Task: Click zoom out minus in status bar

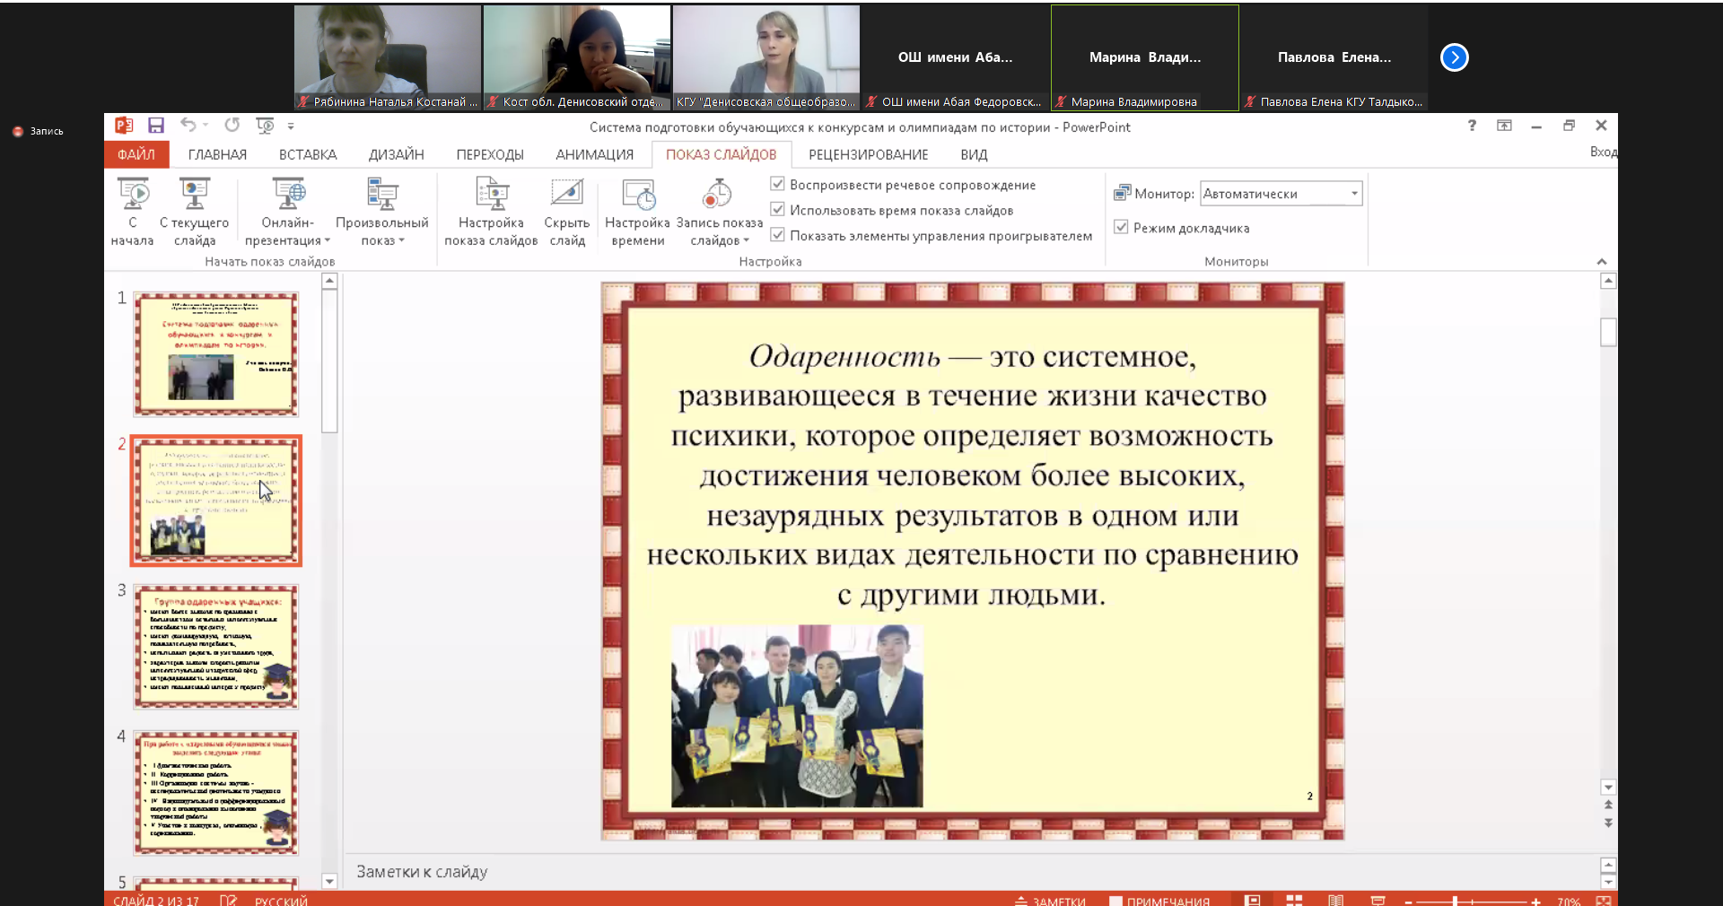Action: pyautogui.click(x=1408, y=901)
